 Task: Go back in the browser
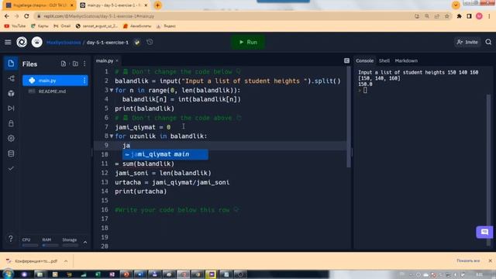tap(7, 16)
